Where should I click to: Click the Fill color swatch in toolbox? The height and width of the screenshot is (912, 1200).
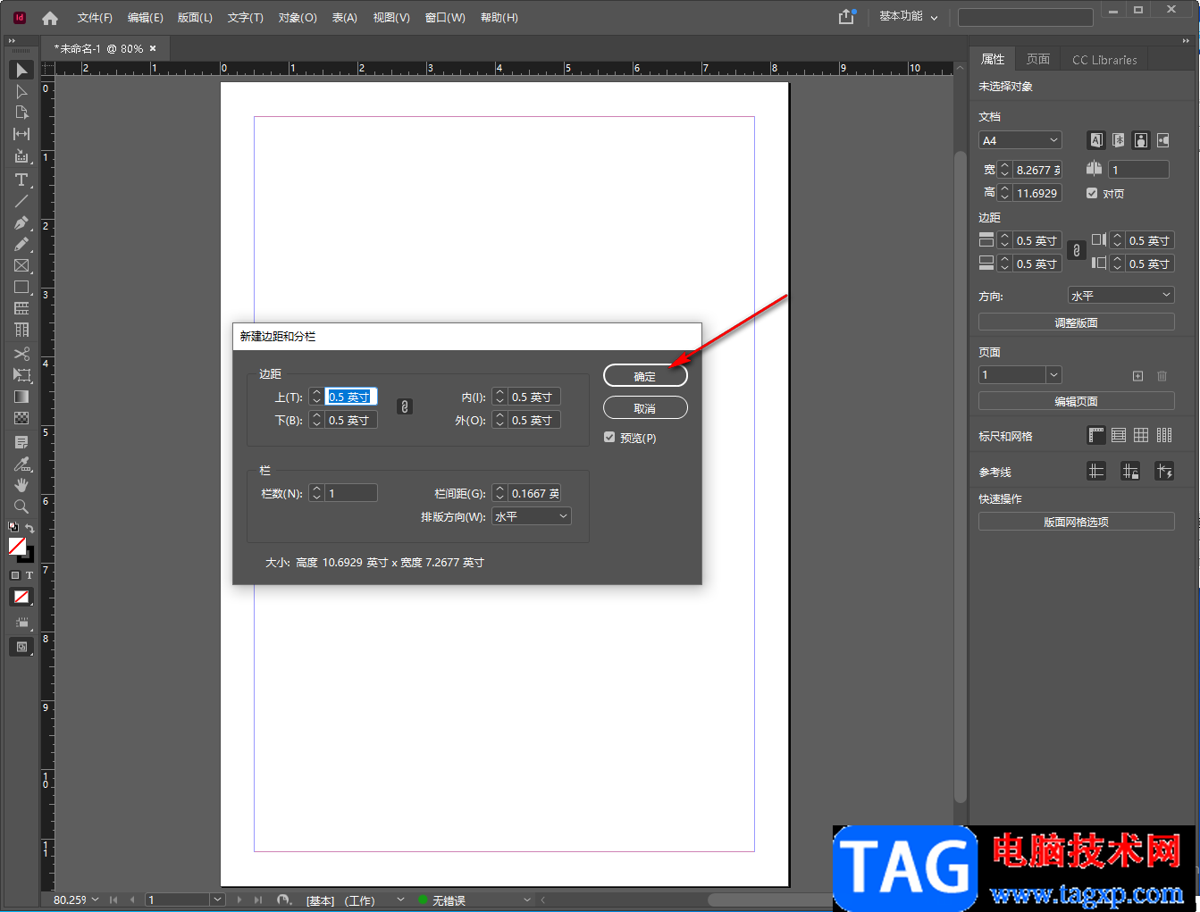coord(17,545)
